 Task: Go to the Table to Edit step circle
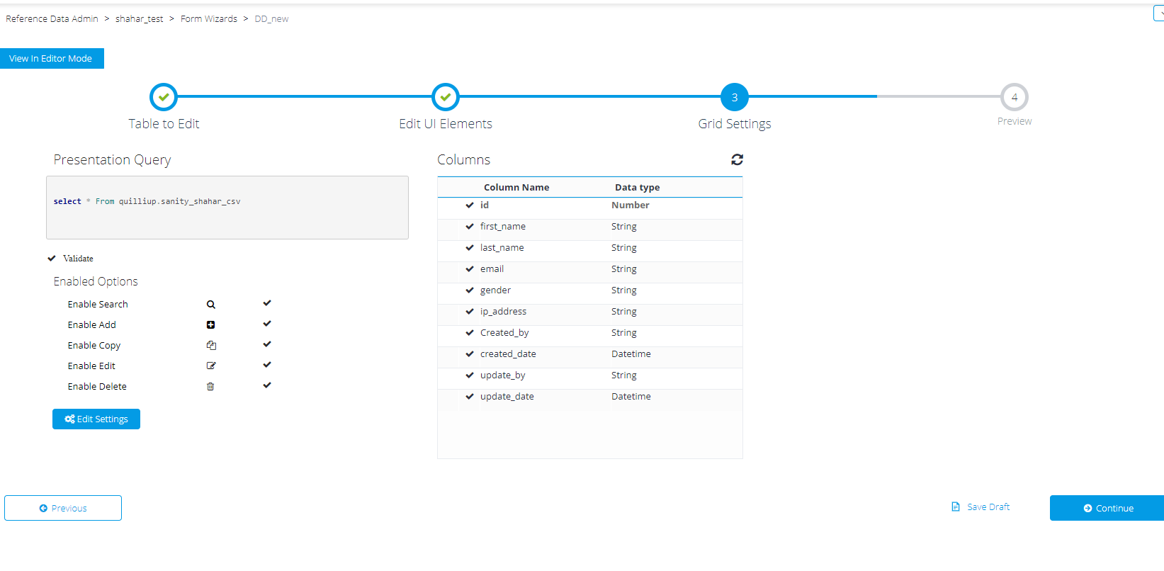tap(164, 97)
